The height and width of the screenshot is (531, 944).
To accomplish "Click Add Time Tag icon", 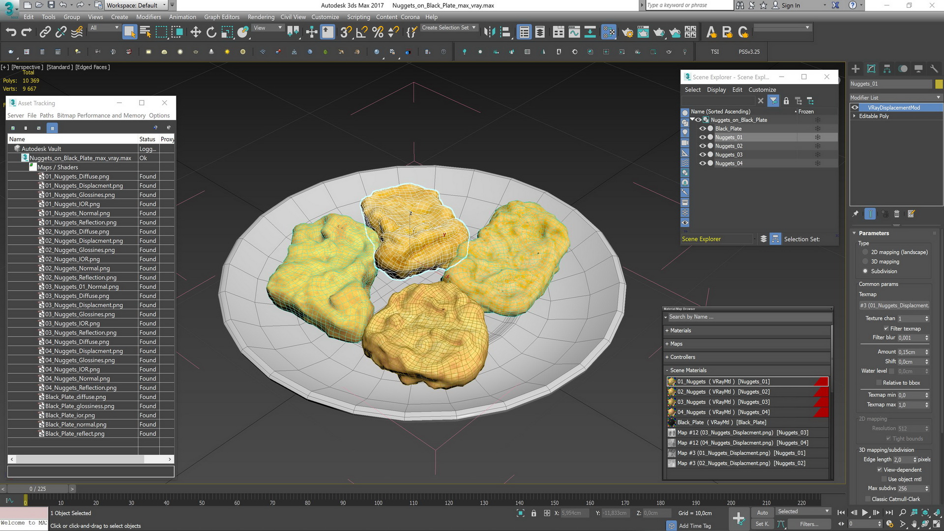I will coord(672,526).
